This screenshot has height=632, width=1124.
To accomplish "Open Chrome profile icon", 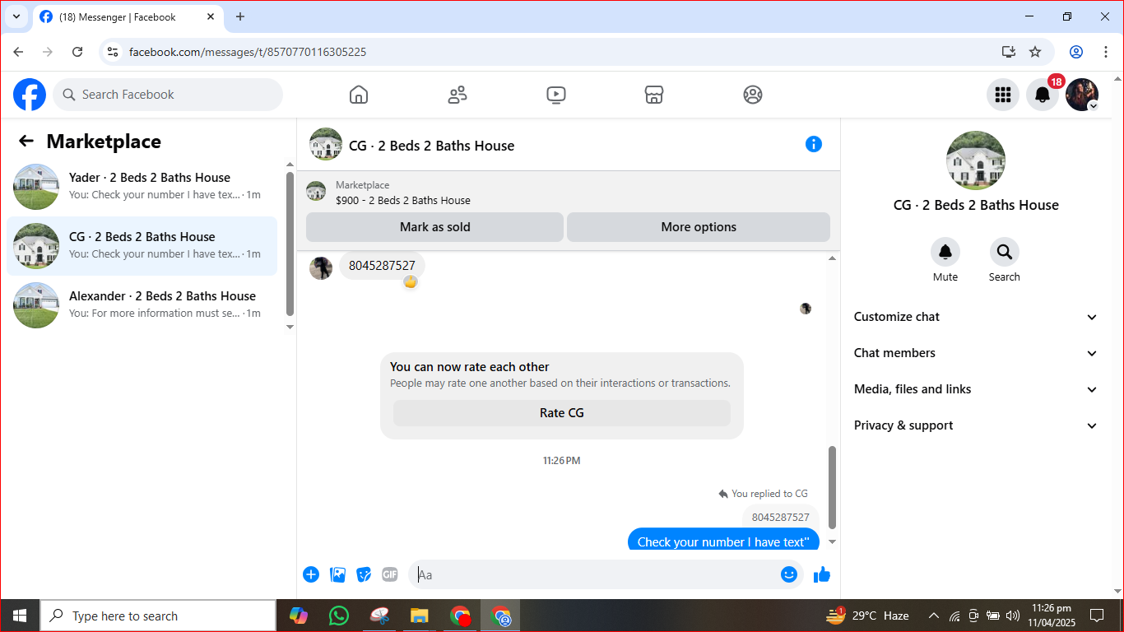I will [x=1076, y=52].
